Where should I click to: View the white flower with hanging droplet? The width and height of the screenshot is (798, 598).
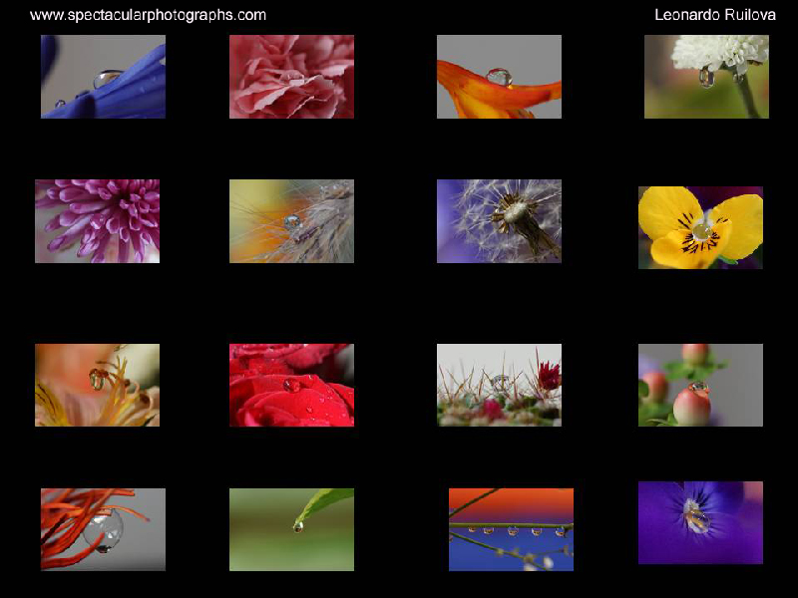click(706, 77)
